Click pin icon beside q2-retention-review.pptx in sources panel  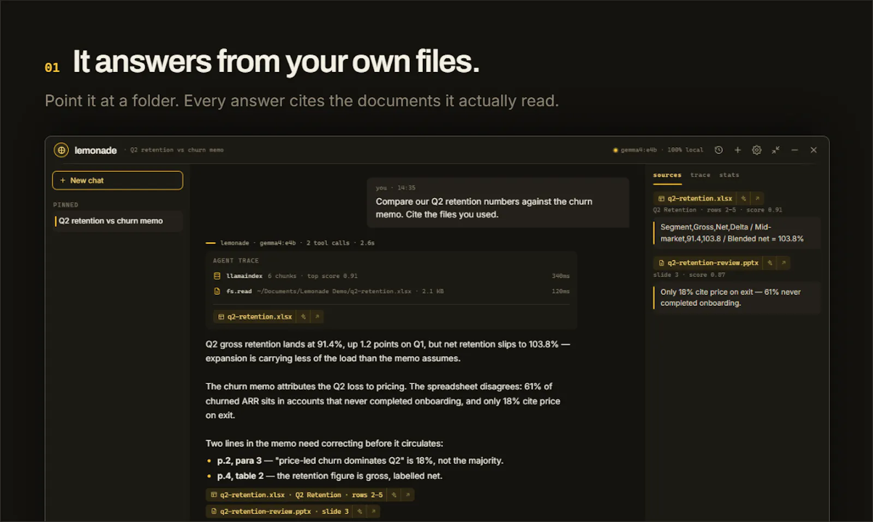click(770, 263)
